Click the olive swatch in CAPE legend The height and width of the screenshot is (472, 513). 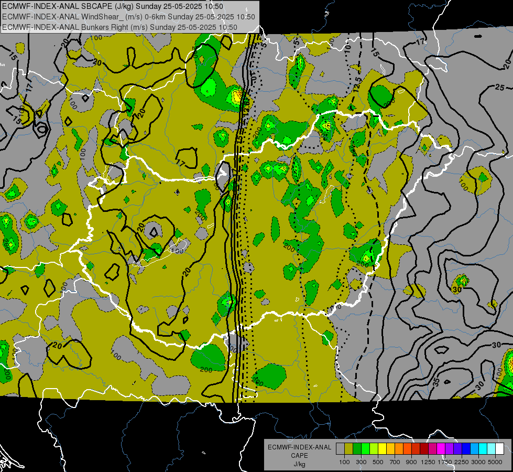pos(349,449)
